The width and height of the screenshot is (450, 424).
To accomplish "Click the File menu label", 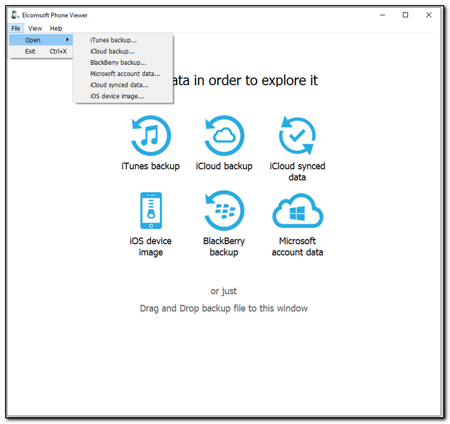I will pos(16,28).
